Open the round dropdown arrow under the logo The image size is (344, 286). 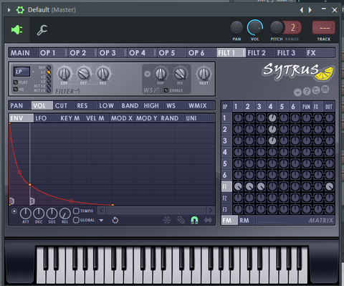point(297,92)
